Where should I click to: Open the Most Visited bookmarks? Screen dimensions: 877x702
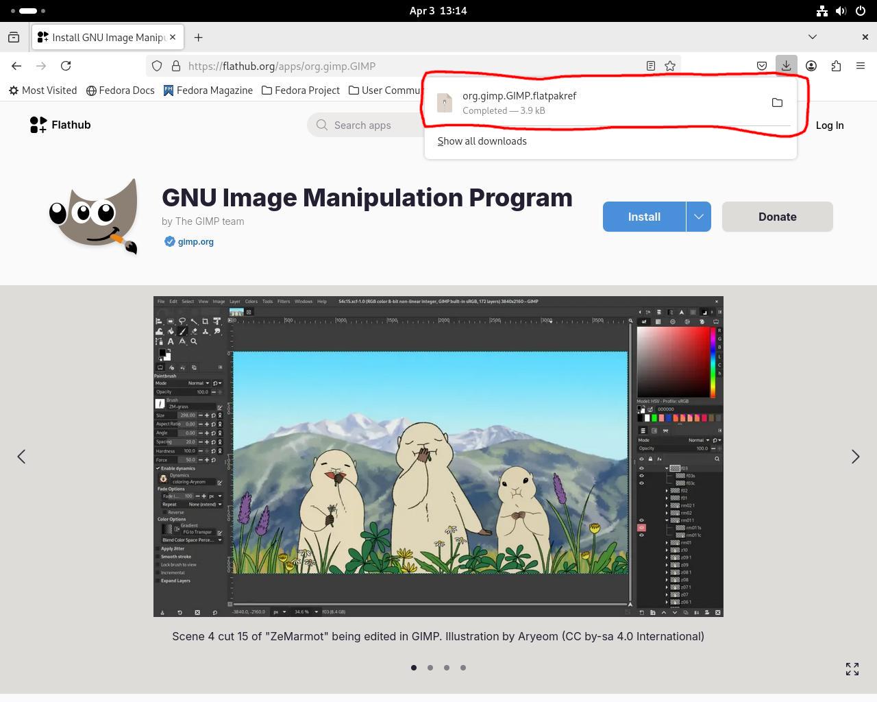coord(42,90)
